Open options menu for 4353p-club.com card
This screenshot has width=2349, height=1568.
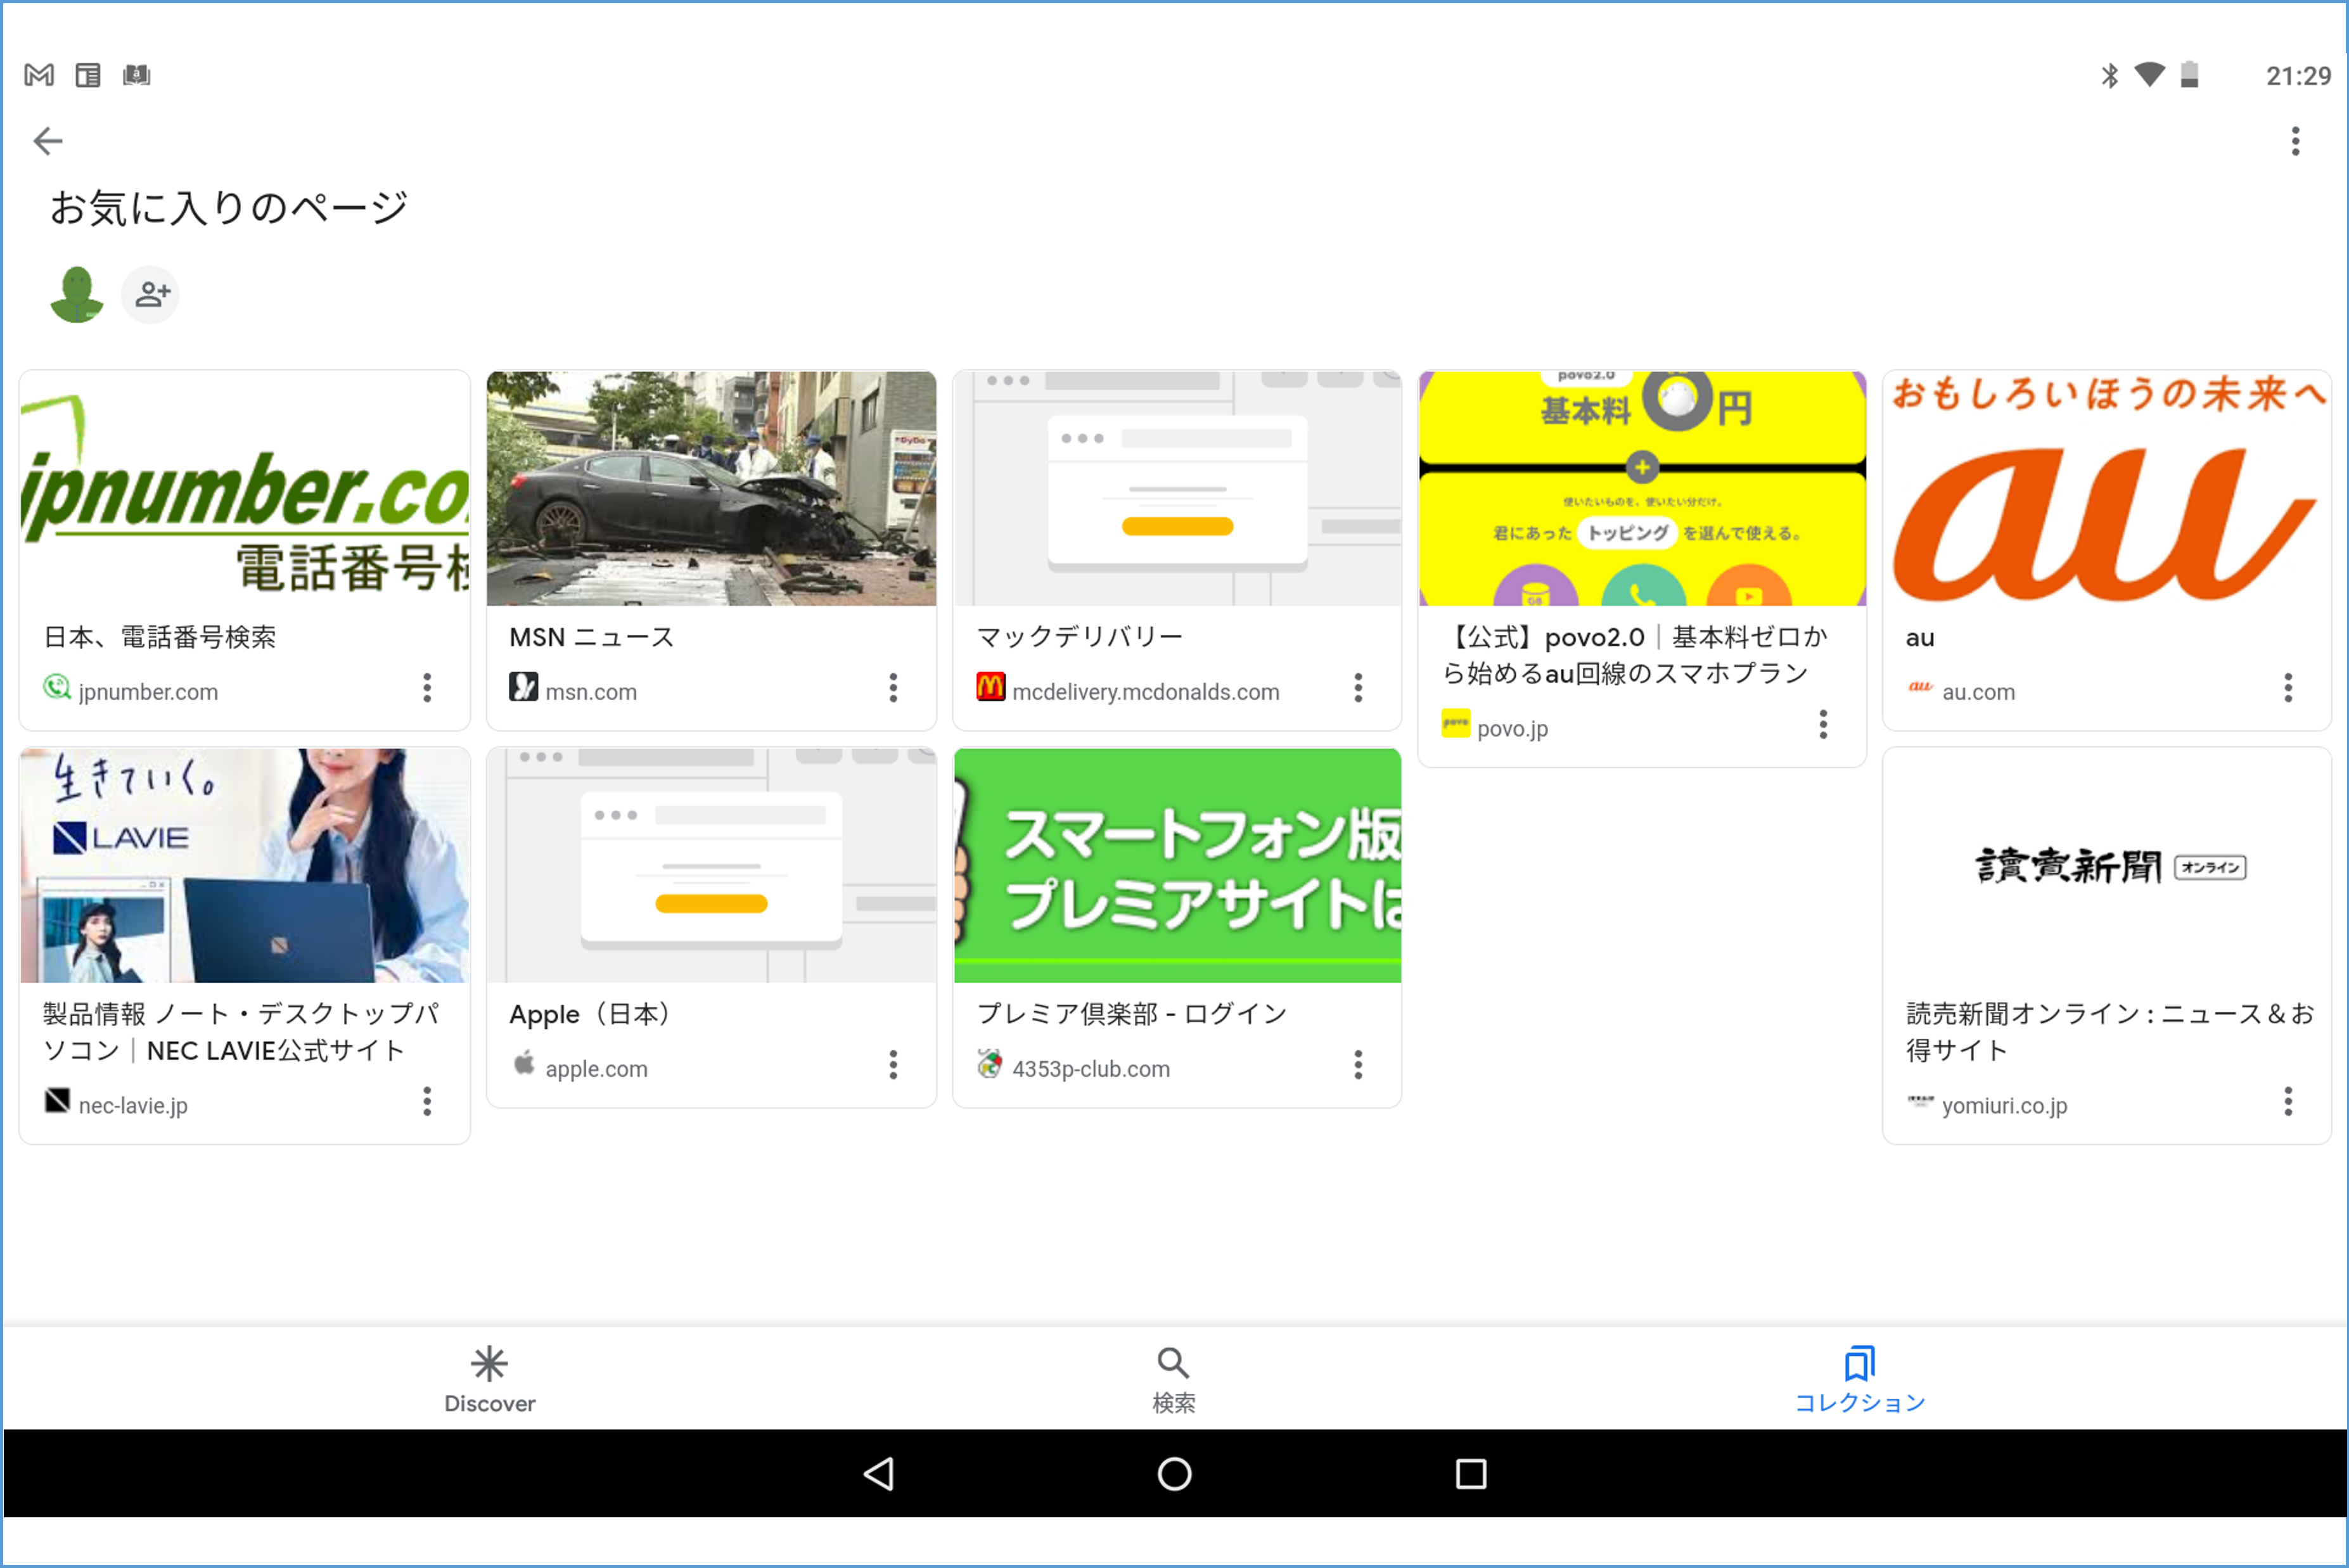pyautogui.click(x=1358, y=1065)
